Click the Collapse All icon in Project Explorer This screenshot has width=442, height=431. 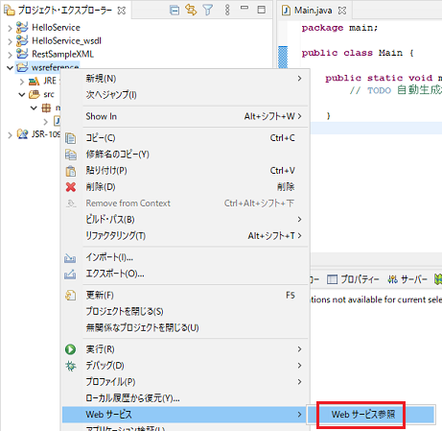[174, 11]
